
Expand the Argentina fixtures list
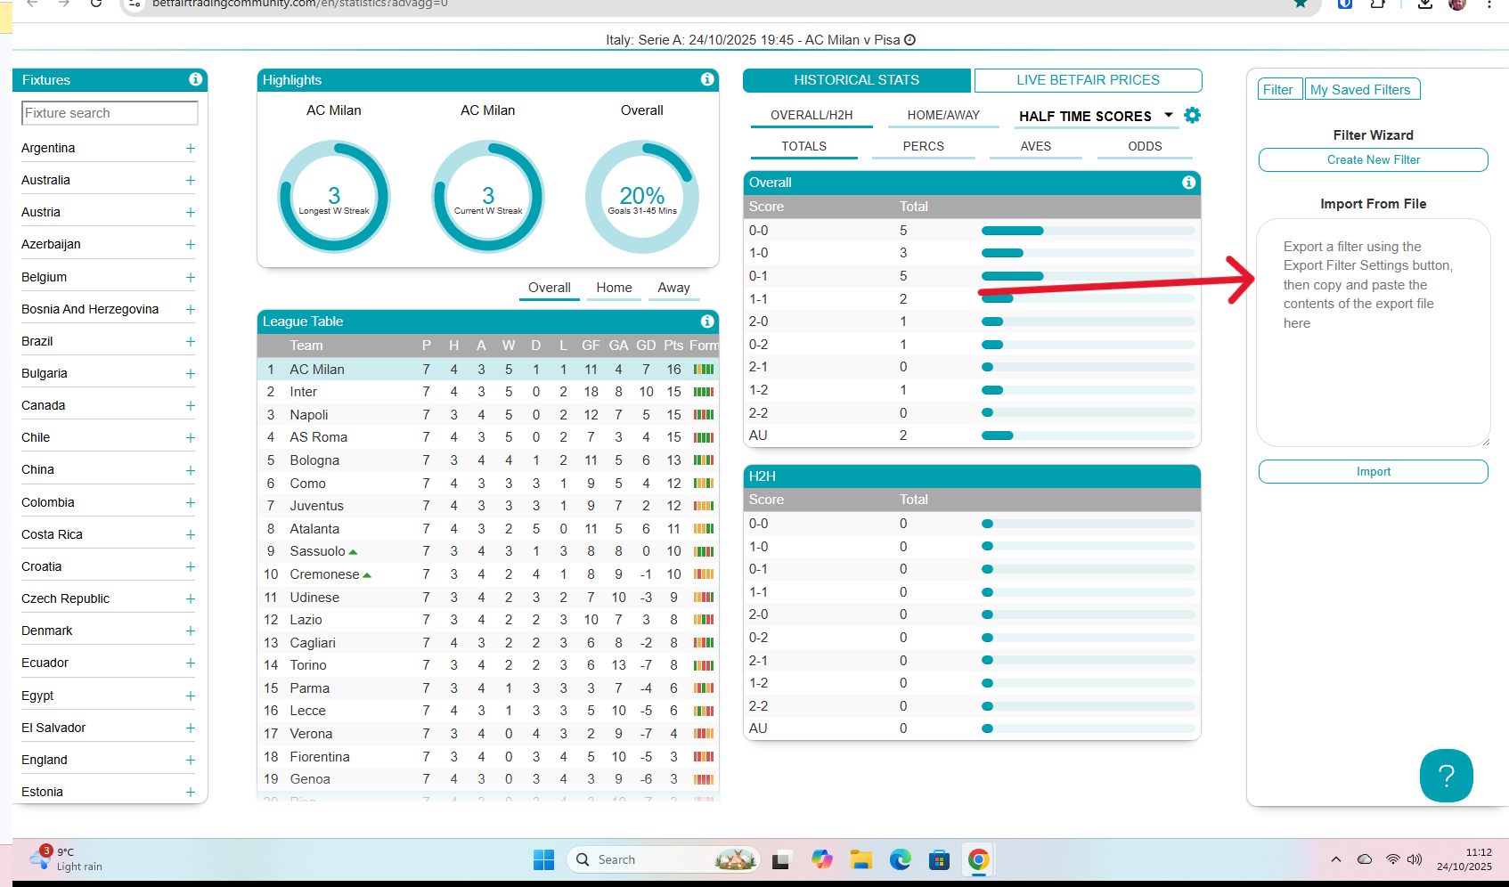click(190, 149)
